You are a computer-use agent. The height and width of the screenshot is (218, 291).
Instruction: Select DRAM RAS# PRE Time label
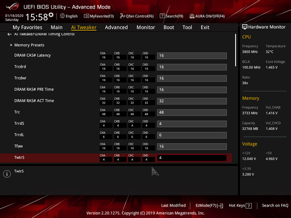pos(34,89)
